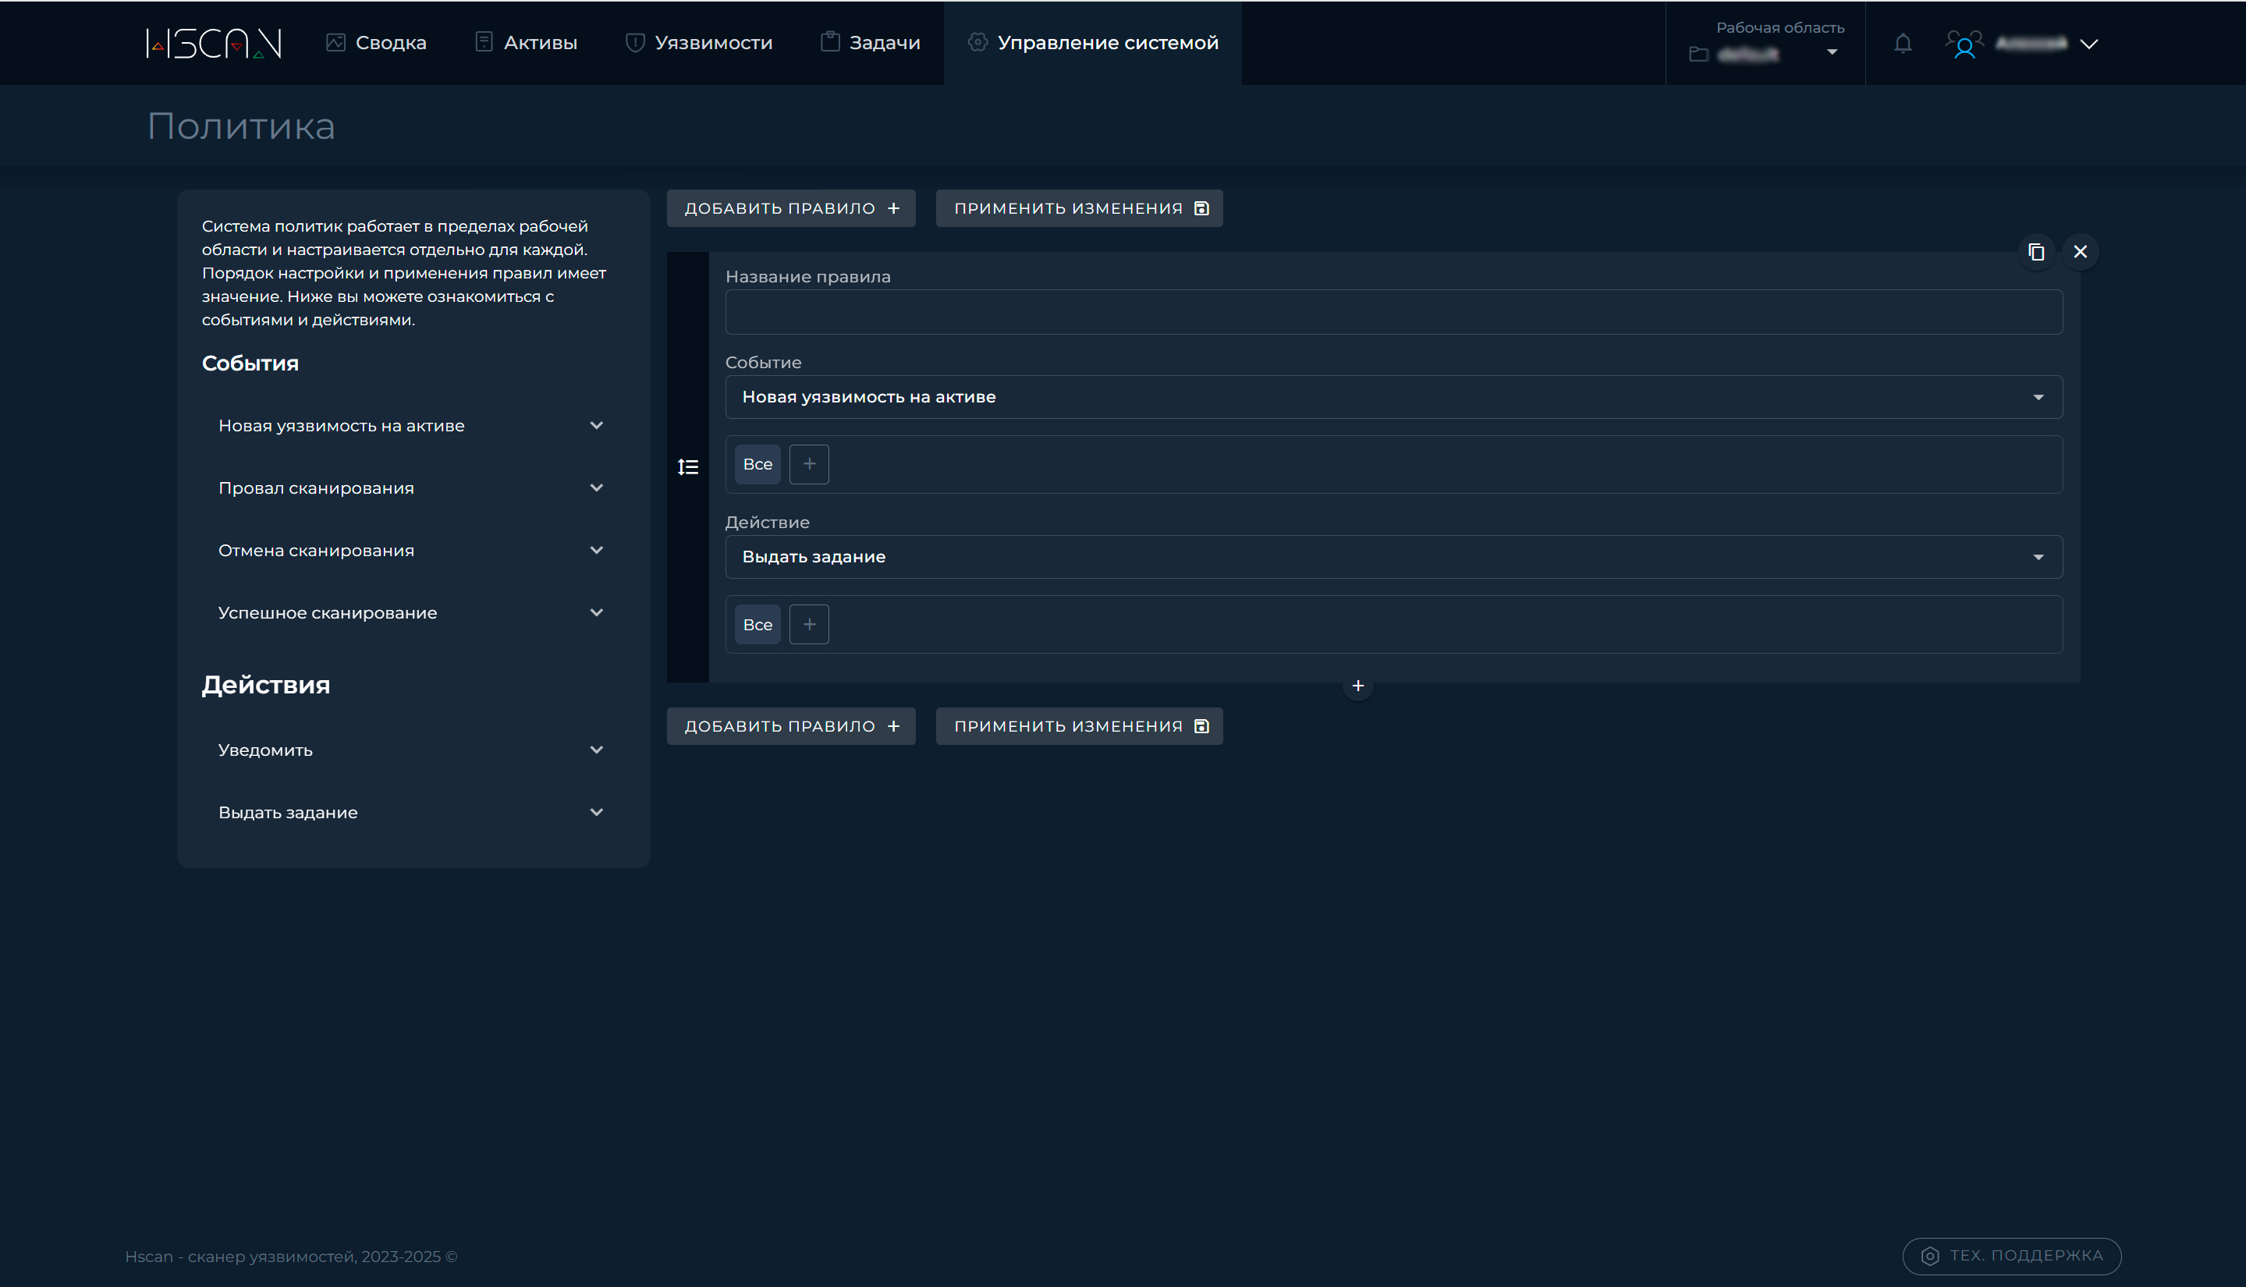Click the round plus below the rule

tap(1357, 686)
